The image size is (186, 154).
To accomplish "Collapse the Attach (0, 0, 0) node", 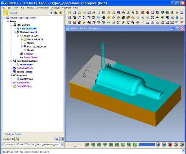I will [x=18, y=36].
